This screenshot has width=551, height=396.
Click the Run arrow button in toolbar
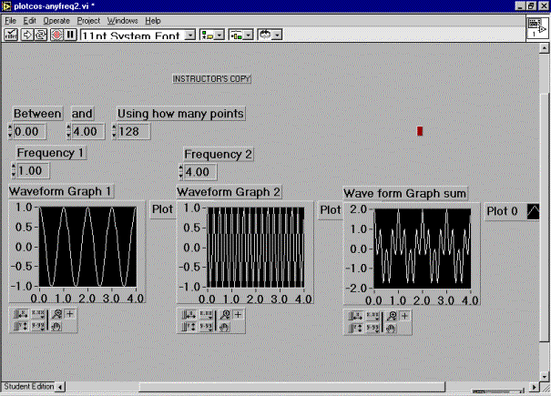(26, 35)
